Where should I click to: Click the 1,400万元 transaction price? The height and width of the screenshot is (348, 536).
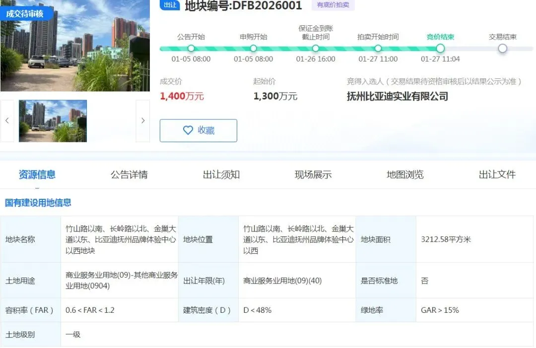(x=182, y=96)
